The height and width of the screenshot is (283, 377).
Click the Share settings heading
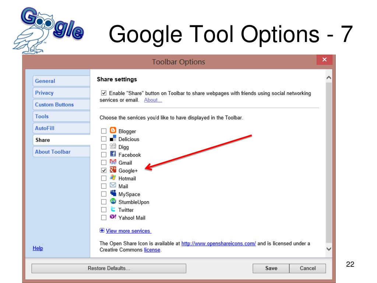point(117,80)
